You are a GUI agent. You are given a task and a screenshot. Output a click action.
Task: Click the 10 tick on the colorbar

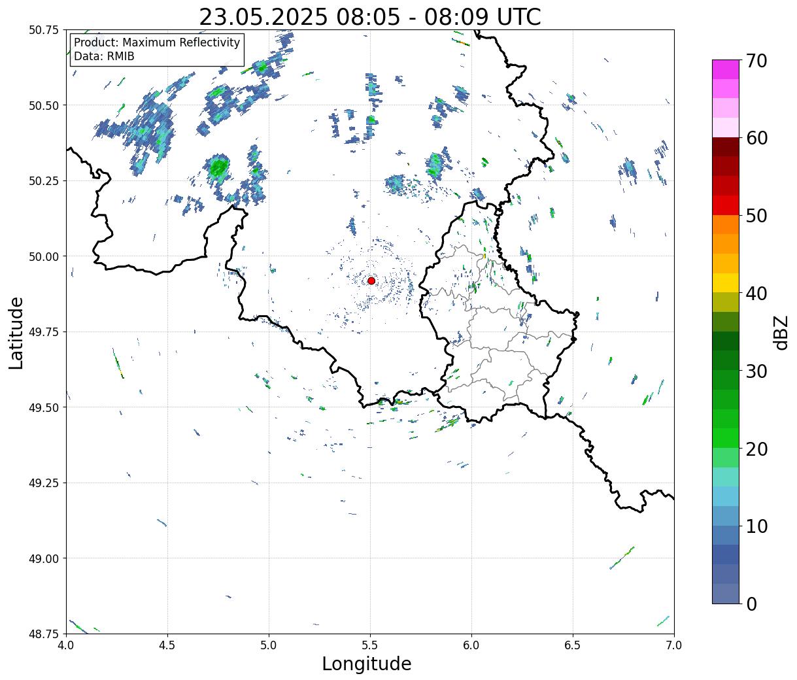pyautogui.click(x=756, y=526)
